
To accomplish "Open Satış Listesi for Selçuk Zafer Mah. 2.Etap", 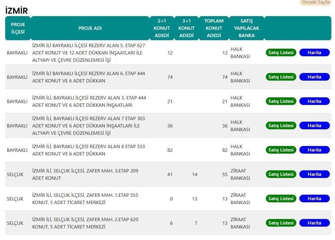I will 281,223.
